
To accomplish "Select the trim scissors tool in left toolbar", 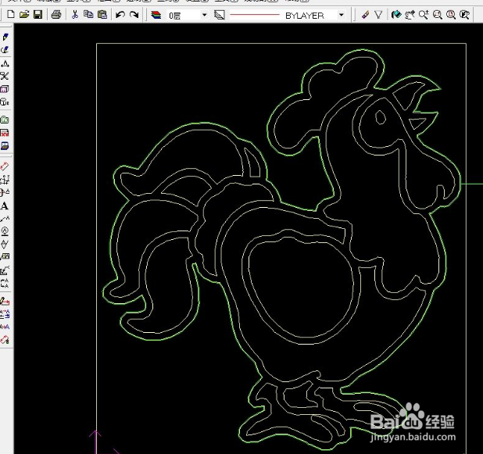I will click(5, 76).
